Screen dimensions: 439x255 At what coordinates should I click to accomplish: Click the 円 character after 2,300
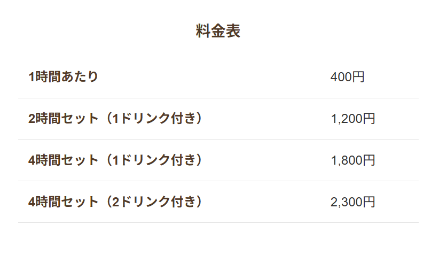pyautogui.click(x=369, y=202)
